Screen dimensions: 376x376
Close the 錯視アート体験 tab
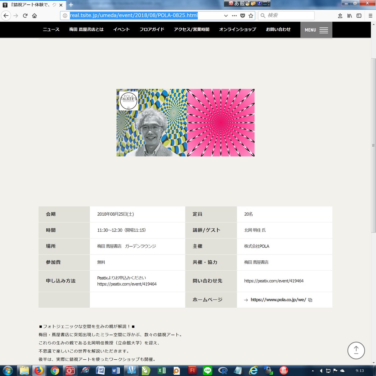61,5
